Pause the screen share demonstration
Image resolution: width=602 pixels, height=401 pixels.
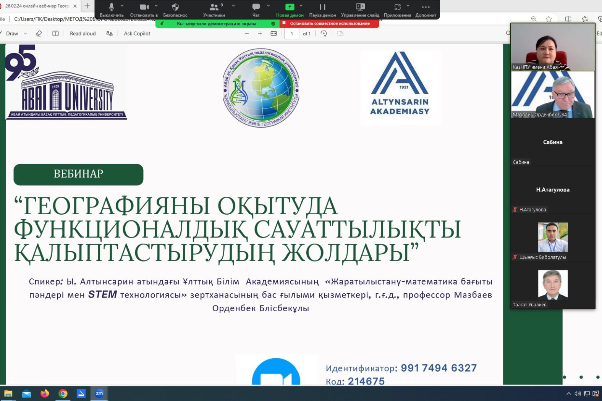(322, 8)
